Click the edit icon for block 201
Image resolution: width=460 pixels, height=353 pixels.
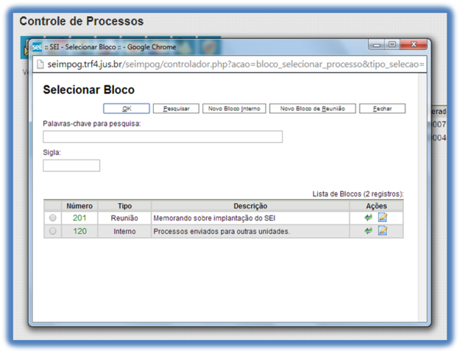(x=382, y=218)
